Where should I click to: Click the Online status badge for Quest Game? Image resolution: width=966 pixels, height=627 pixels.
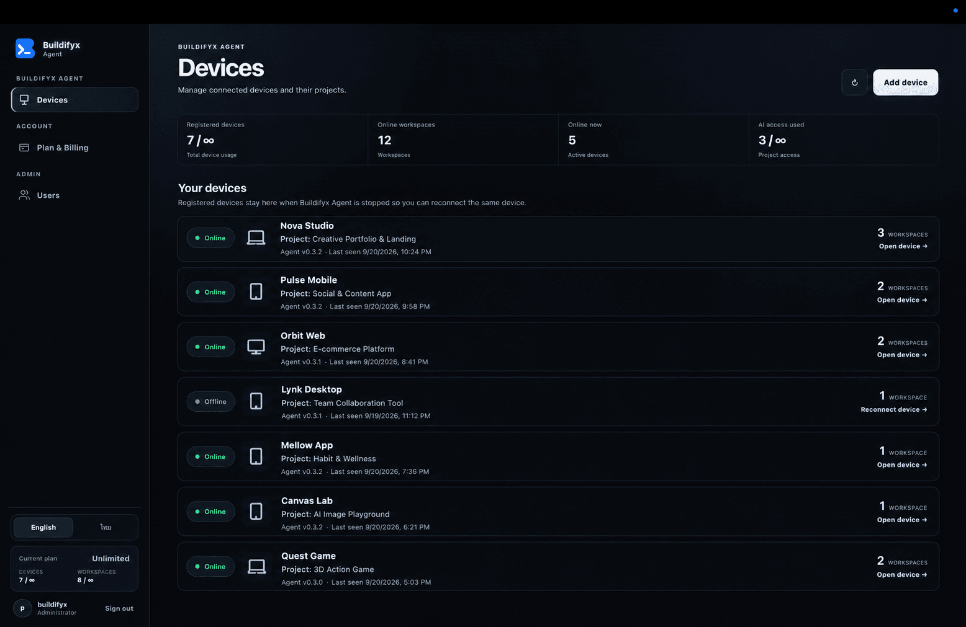(x=210, y=567)
